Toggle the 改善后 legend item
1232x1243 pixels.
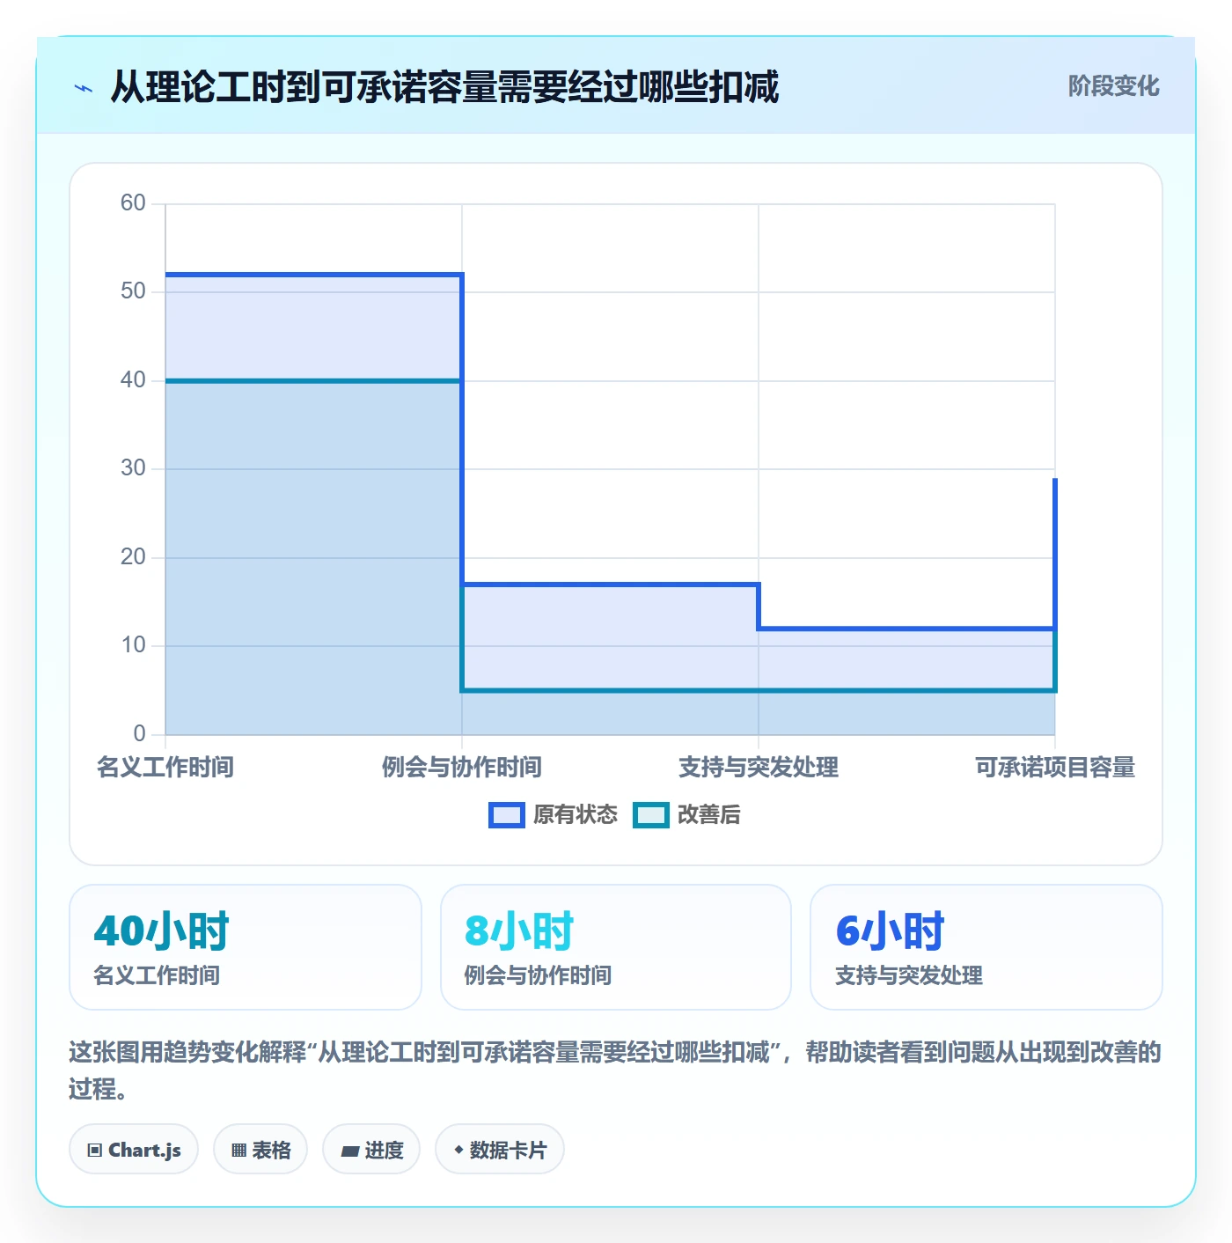[686, 814]
